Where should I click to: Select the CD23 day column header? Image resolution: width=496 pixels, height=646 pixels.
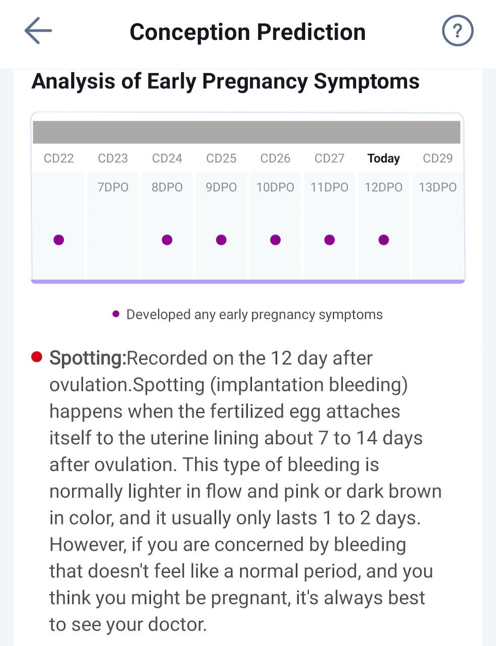click(113, 158)
